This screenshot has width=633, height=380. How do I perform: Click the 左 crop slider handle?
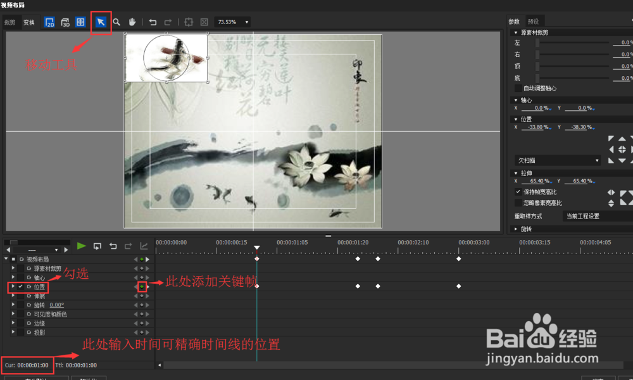(x=537, y=43)
